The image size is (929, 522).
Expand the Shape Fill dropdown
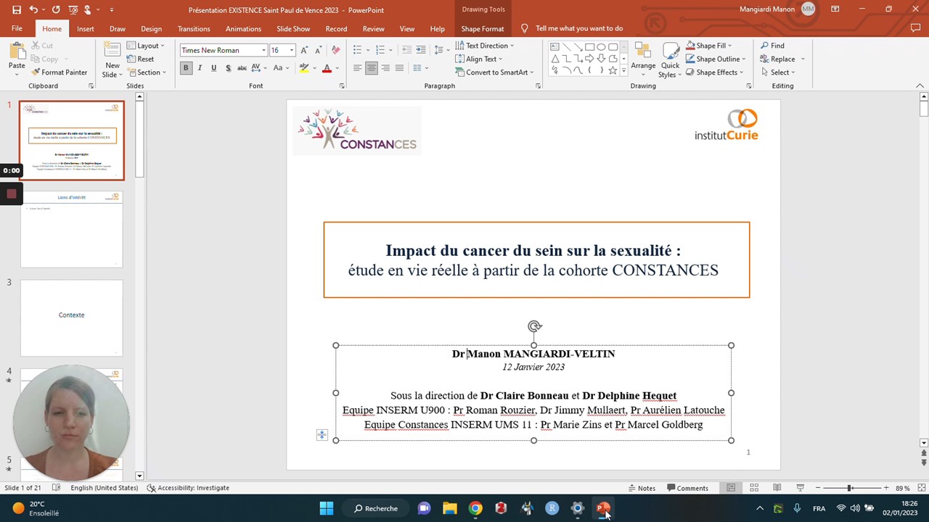click(729, 46)
